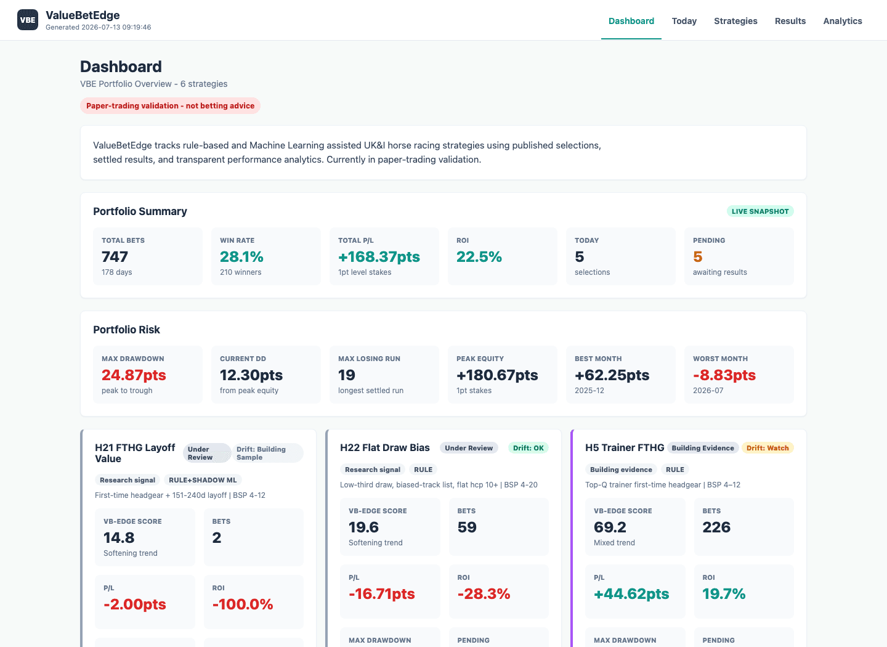This screenshot has height=647, width=887.
Task: Click the LIVE SNAPSHOT badge
Action: click(760, 211)
